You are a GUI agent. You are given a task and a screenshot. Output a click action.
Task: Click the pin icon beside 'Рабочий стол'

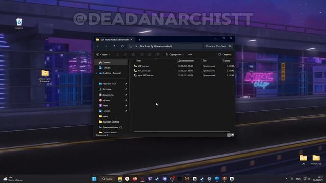[126, 84]
